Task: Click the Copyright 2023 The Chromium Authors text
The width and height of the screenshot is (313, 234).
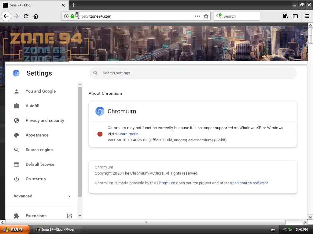Action: [146, 173]
